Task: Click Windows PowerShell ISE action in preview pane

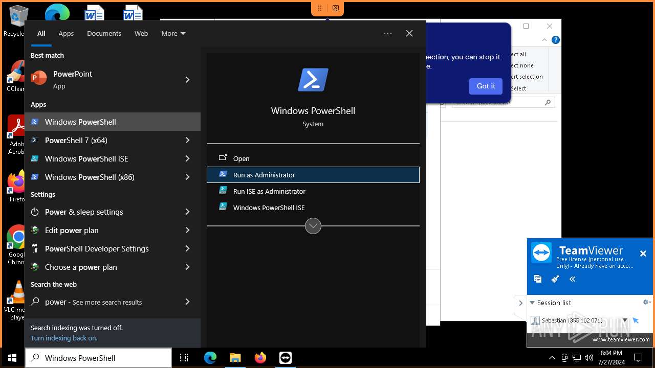Action: click(313, 208)
